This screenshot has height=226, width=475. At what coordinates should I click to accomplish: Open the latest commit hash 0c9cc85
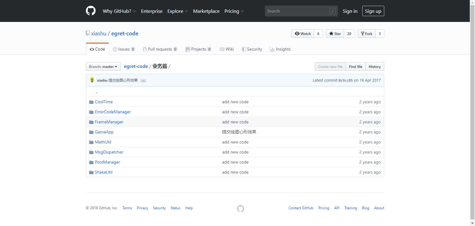coord(346,80)
